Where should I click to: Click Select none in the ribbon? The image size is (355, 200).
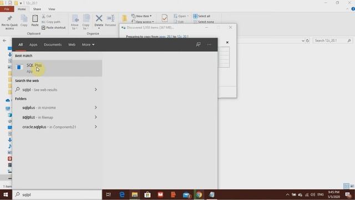coord(204,22)
